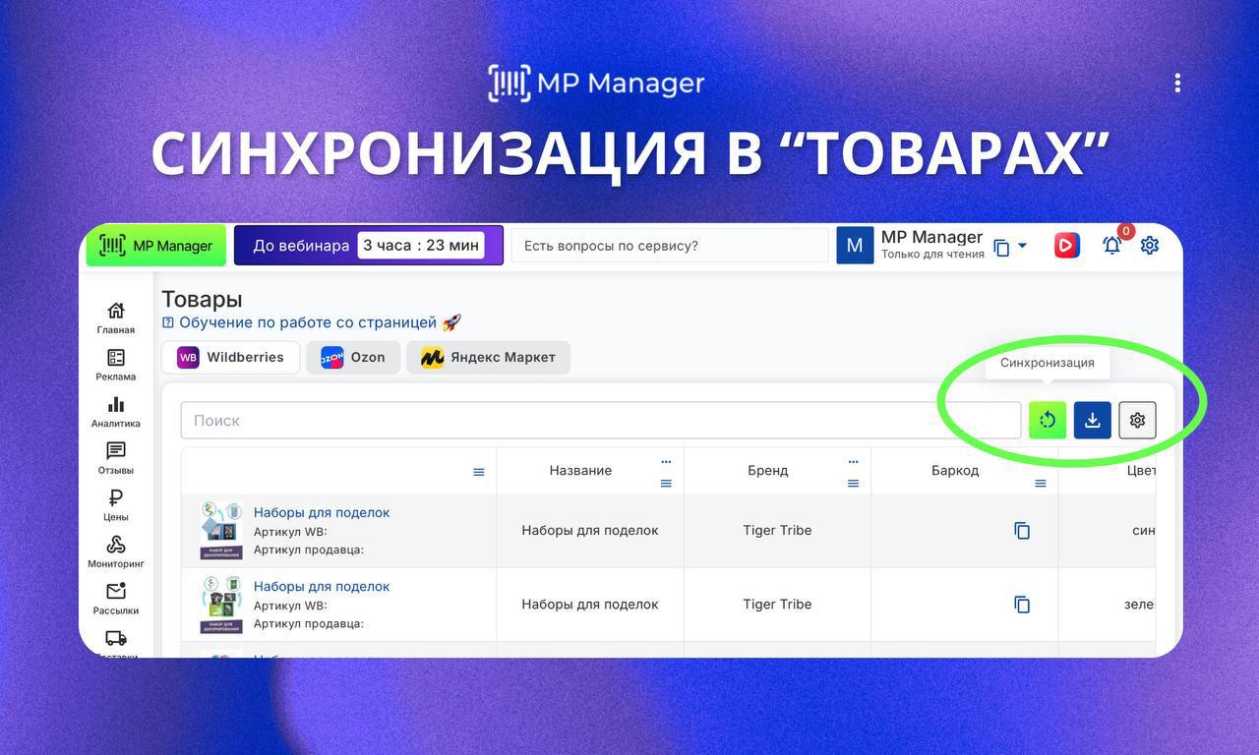This screenshot has height=755, width=1259.
Task: Copy barcode of first product row
Action: 1022,531
